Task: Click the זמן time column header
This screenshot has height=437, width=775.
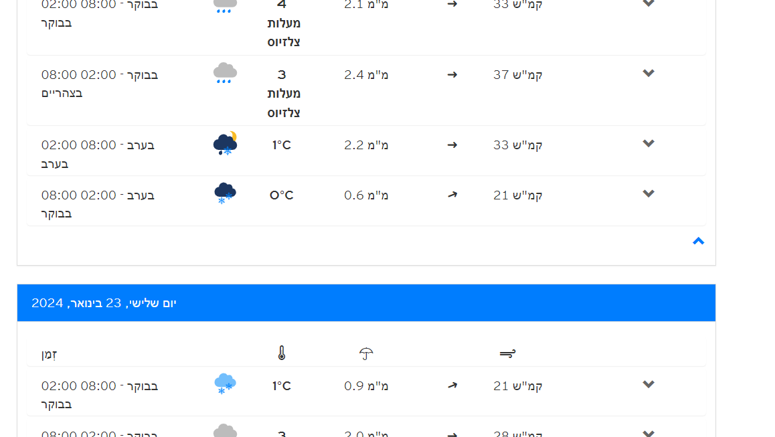Action: tap(49, 354)
